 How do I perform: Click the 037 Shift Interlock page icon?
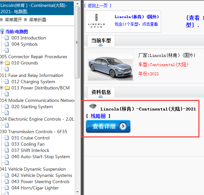click(7, 150)
